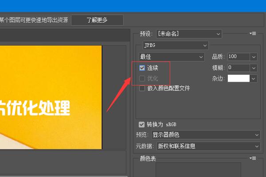The height and width of the screenshot is (177, 266).
Task: Open the 元数据 版权和联系信息 dropdown
Action: [x=208, y=146]
